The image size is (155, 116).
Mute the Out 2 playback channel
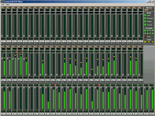(x=7, y=46)
